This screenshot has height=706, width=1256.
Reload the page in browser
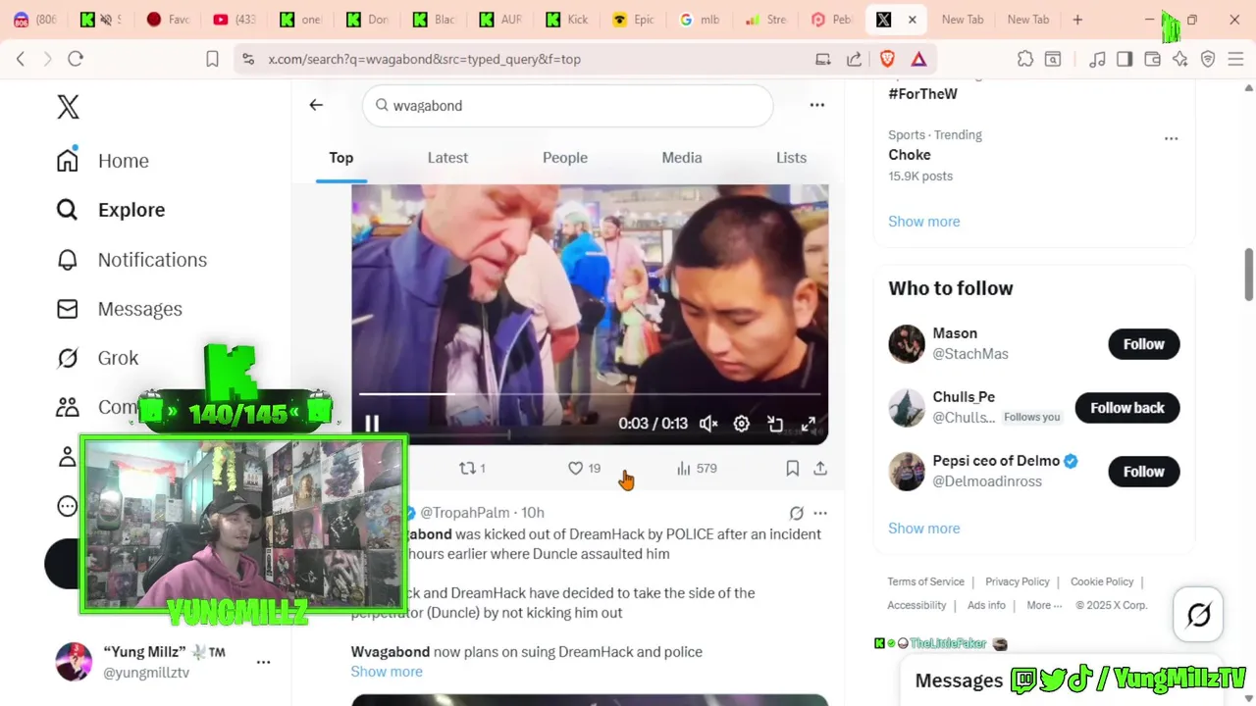(x=76, y=59)
